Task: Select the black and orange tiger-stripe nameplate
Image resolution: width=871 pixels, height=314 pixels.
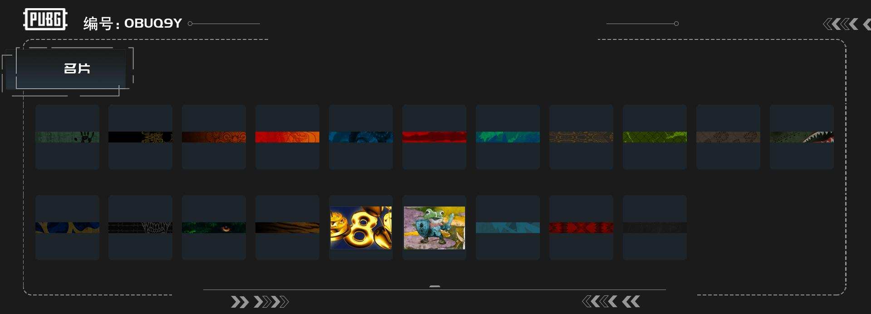Action: pos(287,227)
